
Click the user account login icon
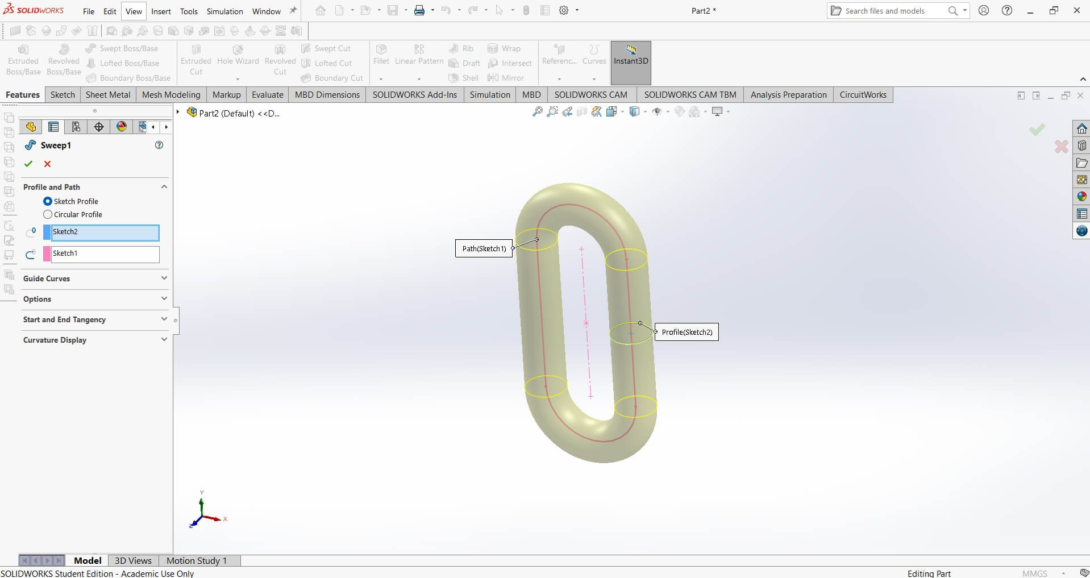984,10
